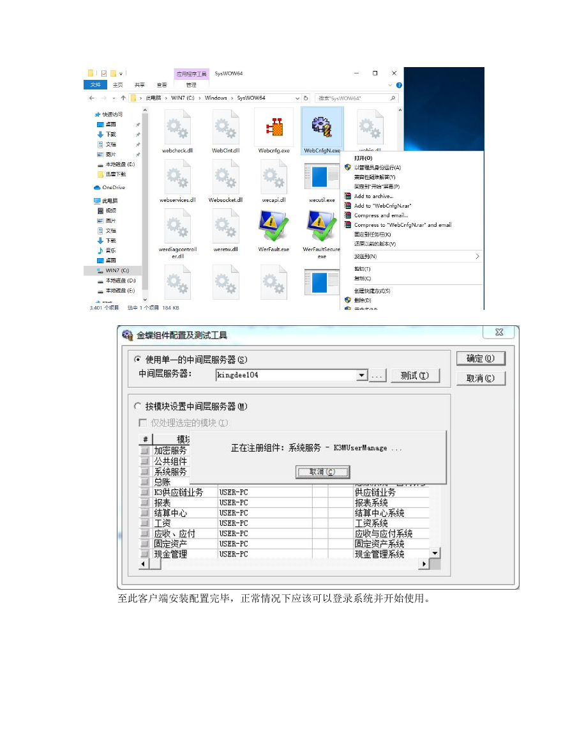The height and width of the screenshot is (738, 570).
Task: Choose 以管理员身份运行(A) from context menu
Action: coord(377,167)
